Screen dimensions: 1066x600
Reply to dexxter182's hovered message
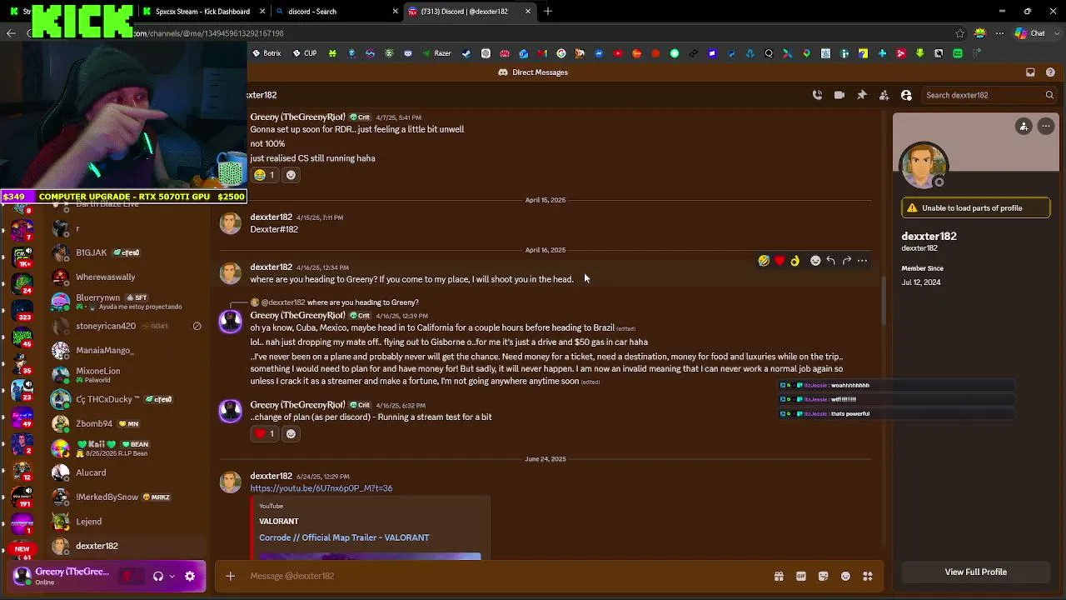click(831, 261)
